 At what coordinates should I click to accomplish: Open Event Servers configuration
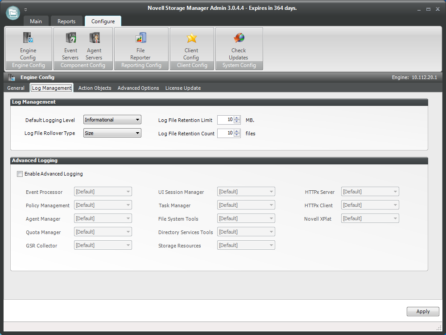(x=70, y=45)
